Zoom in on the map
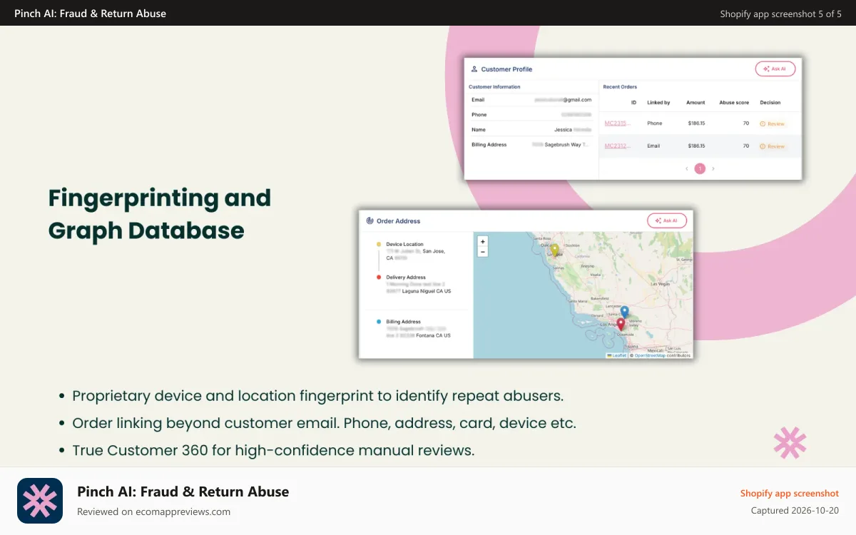Screen dimensions: 856x535 tap(483, 242)
